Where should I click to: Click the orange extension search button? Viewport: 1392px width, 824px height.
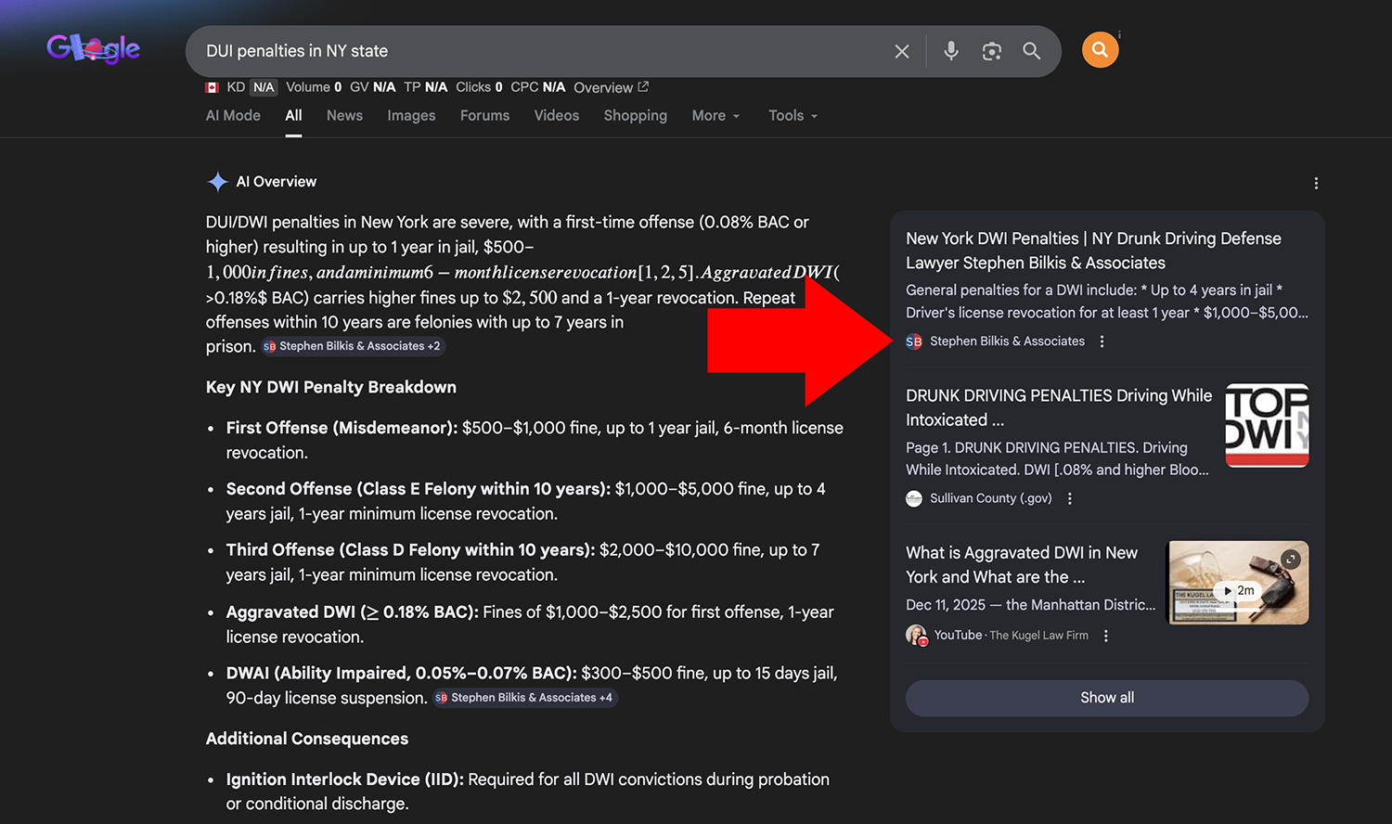pos(1100,50)
